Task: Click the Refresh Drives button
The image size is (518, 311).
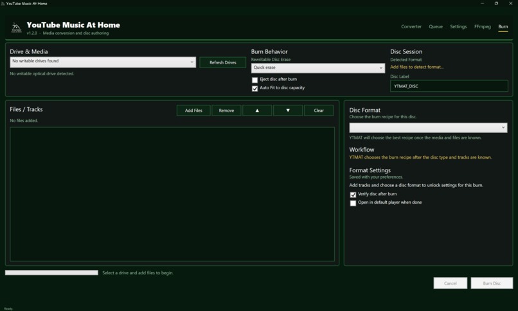Action: coord(222,62)
